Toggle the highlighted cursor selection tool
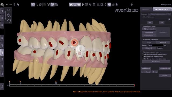 coord(52,5)
